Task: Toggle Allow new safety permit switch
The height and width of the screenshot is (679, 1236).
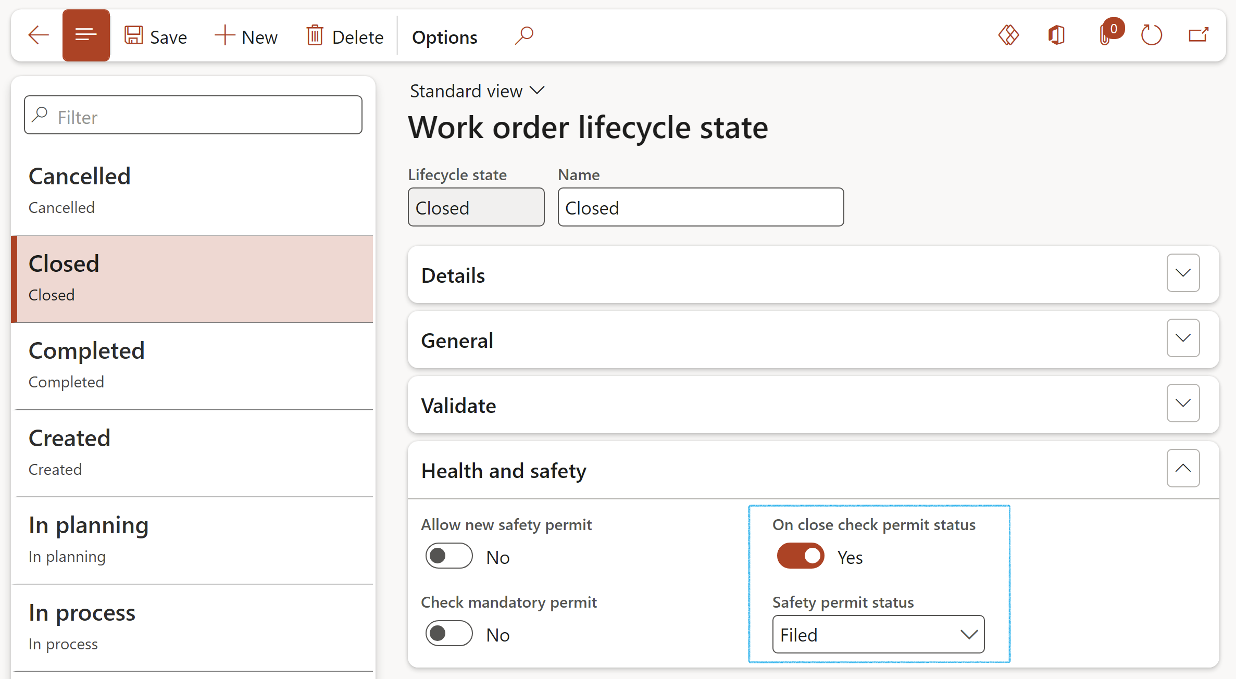Action: pos(449,556)
